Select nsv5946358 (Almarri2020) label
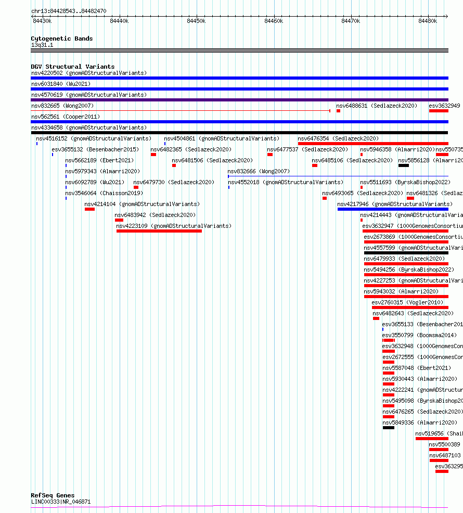 tap(397, 149)
